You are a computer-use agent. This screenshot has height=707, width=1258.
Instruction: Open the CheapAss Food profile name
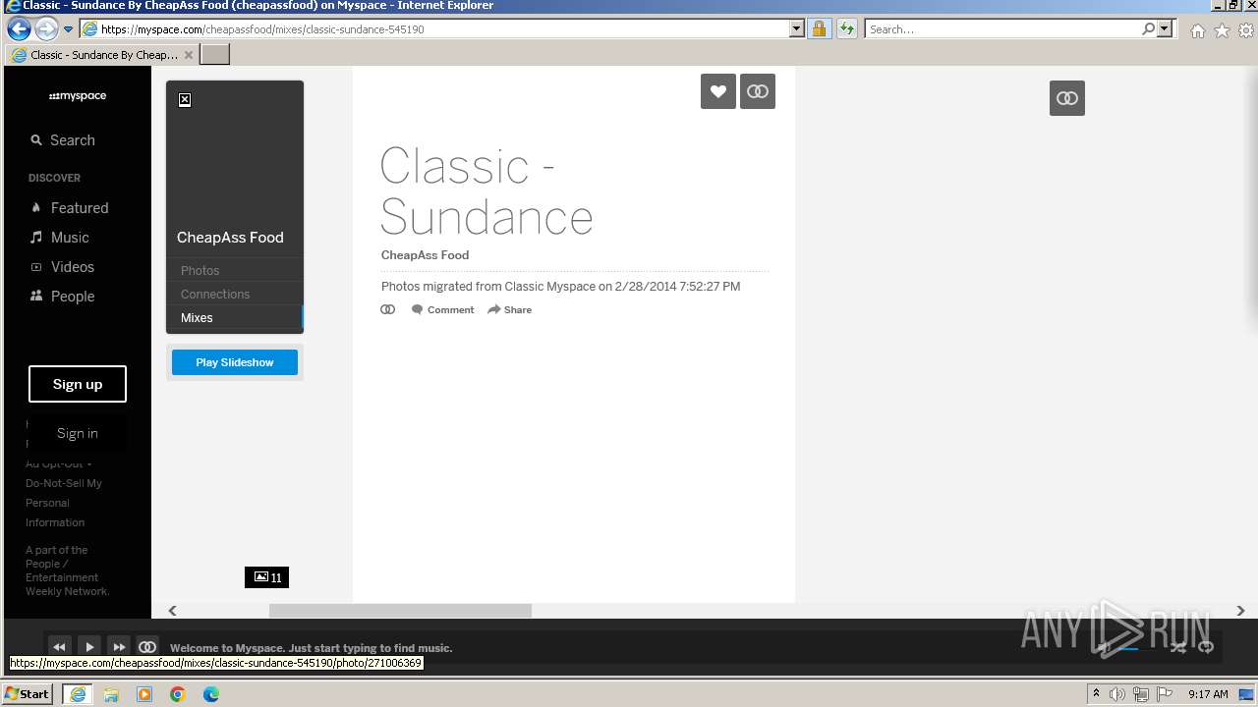(x=230, y=238)
